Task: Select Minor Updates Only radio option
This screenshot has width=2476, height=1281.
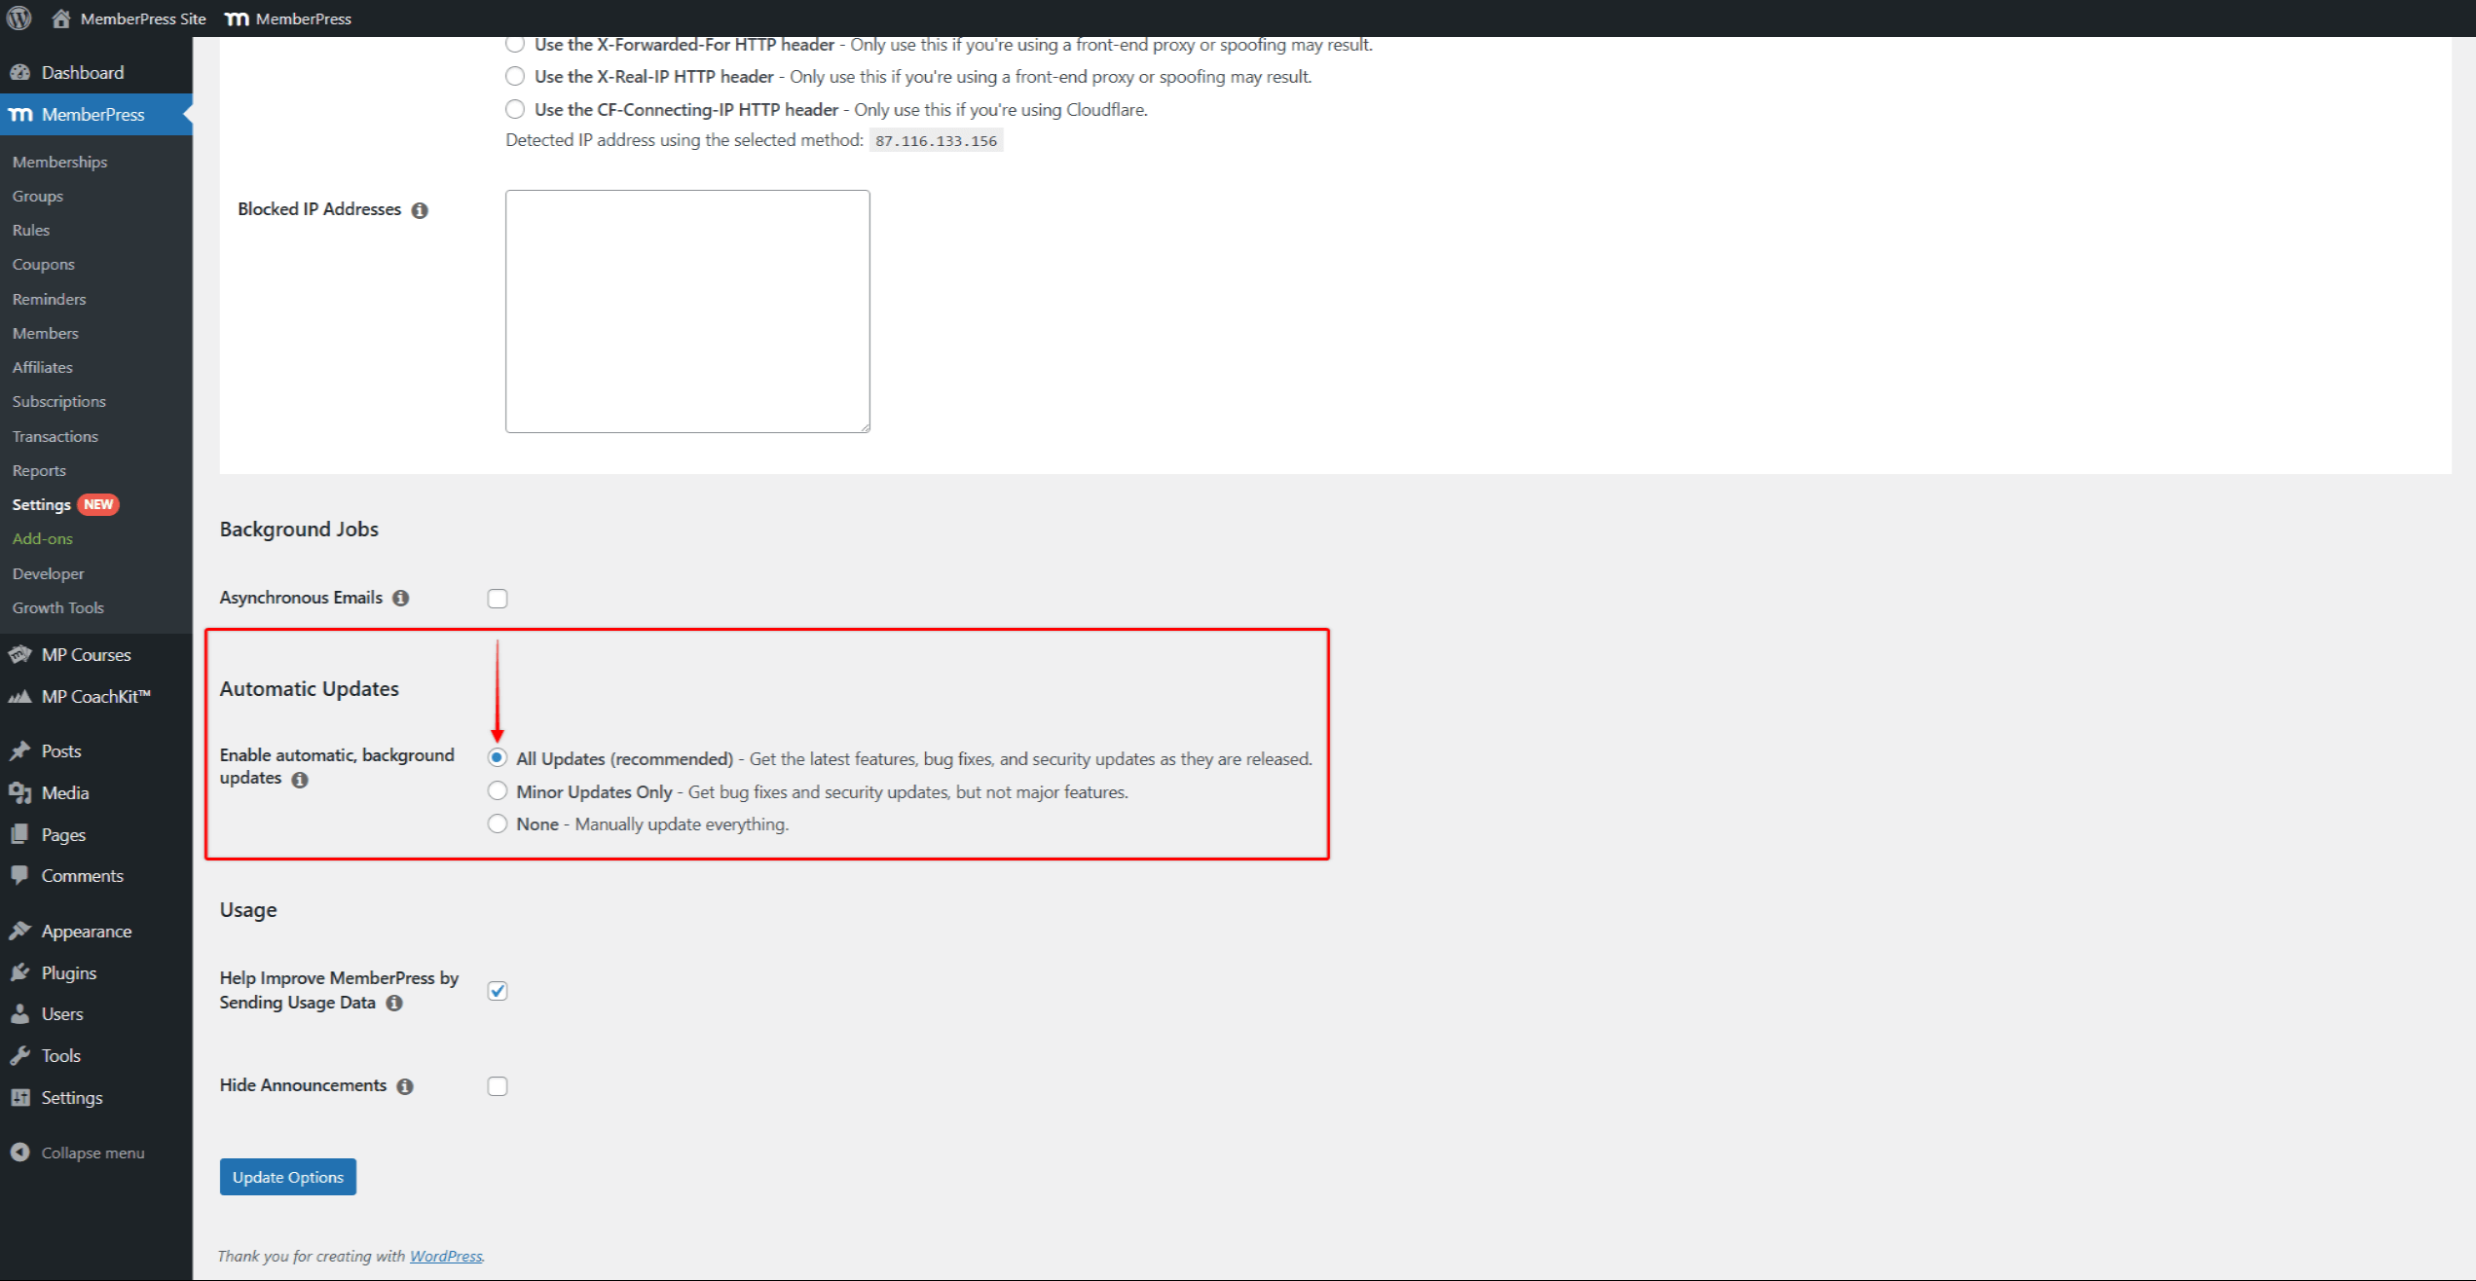Action: pyautogui.click(x=498, y=791)
